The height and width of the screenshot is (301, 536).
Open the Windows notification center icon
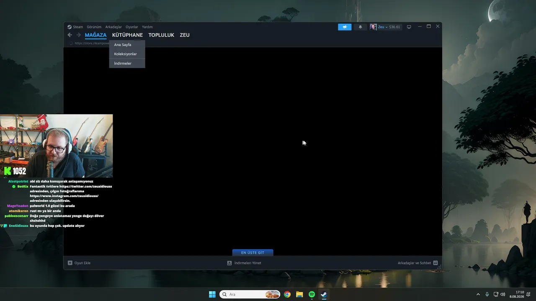coord(528,294)
